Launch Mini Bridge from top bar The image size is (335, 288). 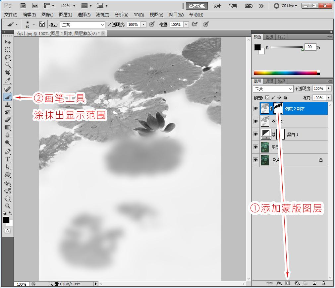coord(35,6)
